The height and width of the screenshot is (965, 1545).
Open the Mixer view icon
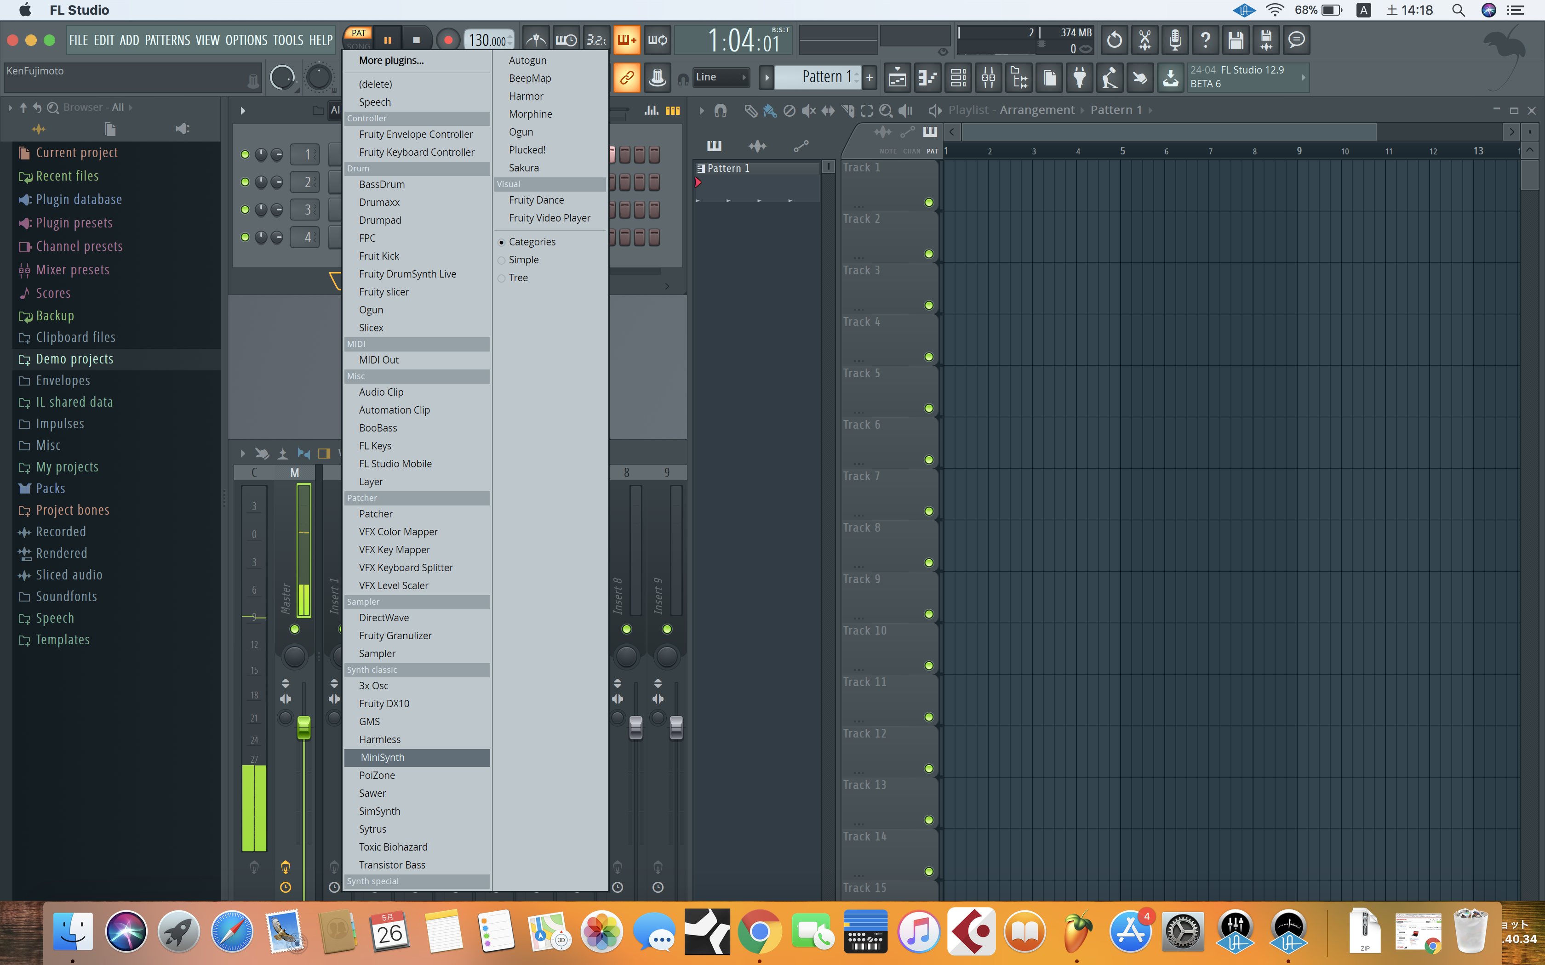[988, 78]
